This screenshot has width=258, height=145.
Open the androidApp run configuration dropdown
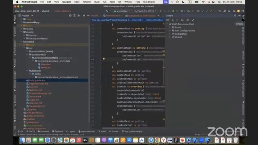tap(122, 11)
